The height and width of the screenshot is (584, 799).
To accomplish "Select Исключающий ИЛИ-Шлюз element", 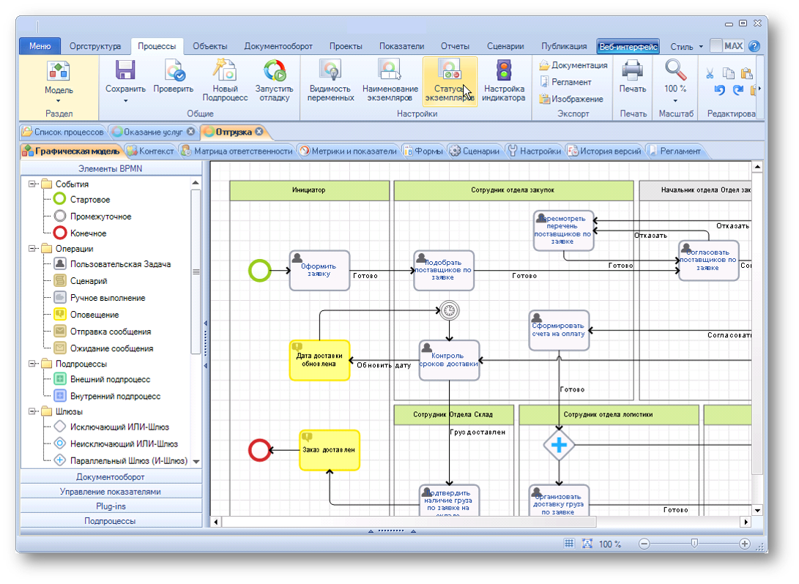I will (111, 427).
